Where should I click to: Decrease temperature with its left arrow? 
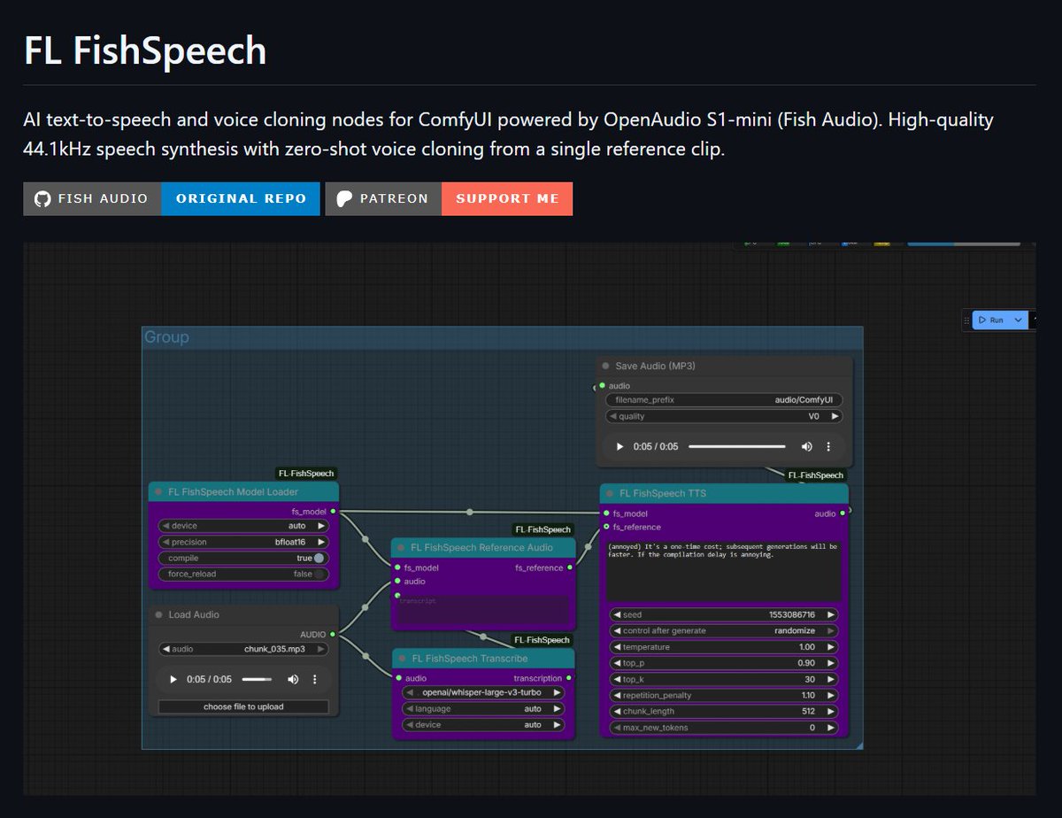[x=616, y=647]
